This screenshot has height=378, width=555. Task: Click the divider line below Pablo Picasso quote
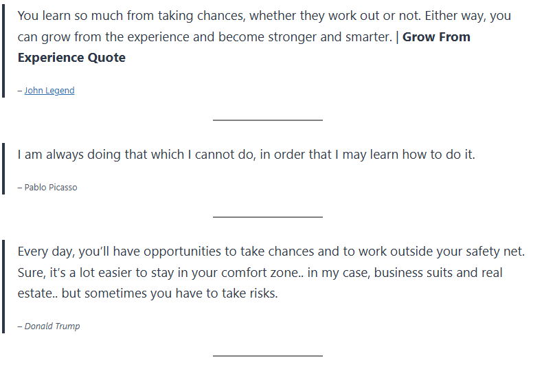click(267, 217)
